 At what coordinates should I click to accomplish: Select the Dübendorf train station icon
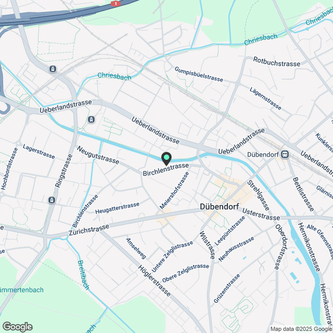point(285,155)
